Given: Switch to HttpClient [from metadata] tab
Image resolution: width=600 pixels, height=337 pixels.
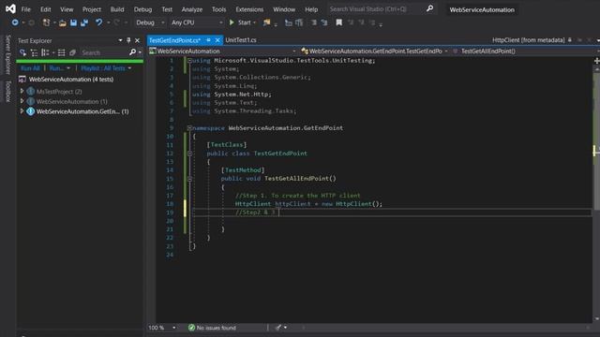Looking at the screenshot, I should (x=528, y=39).
